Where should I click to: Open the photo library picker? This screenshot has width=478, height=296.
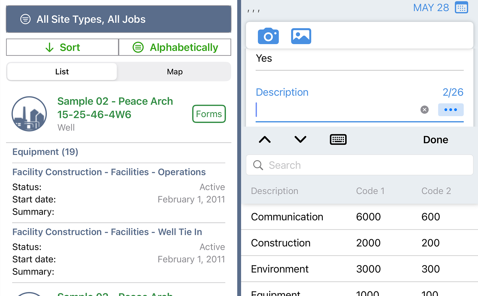(301, 36)
